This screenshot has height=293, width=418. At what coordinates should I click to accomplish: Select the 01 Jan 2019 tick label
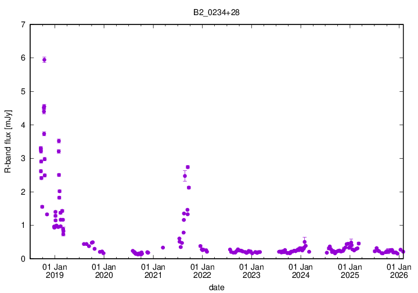click(55, 270)
